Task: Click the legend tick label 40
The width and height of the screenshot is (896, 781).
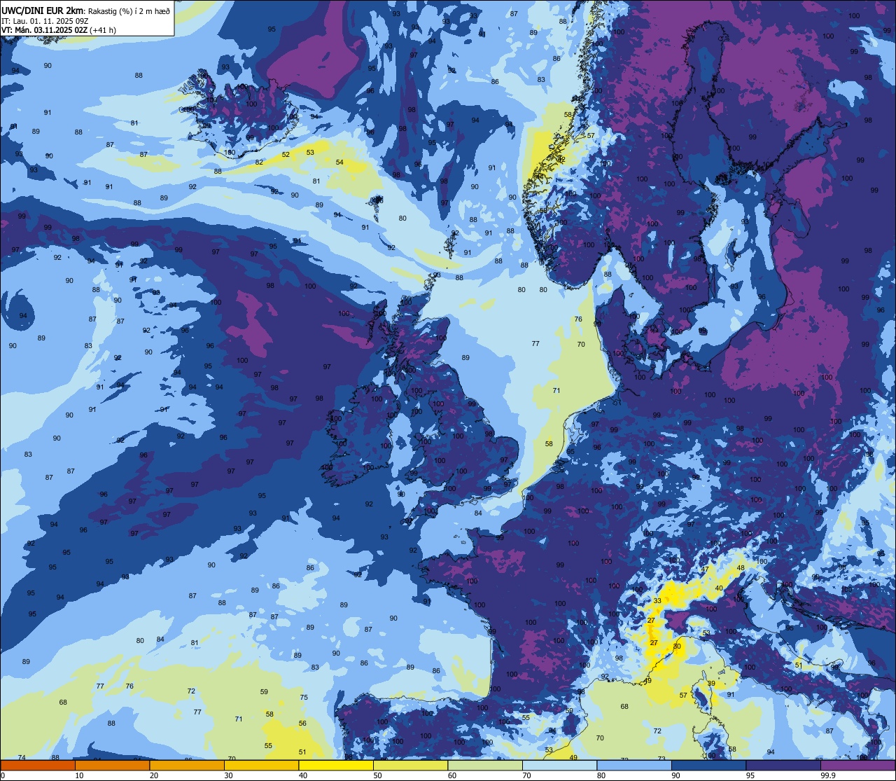Action: tap(302, 775)
